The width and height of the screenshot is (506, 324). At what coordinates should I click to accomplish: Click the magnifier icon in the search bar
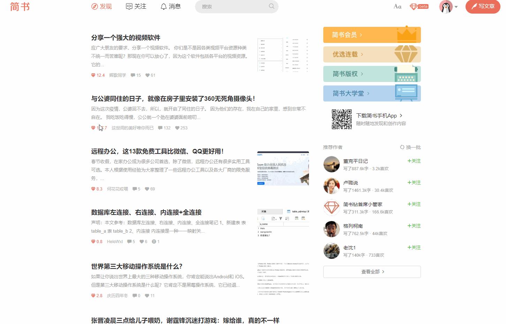(x=271, y=6)
